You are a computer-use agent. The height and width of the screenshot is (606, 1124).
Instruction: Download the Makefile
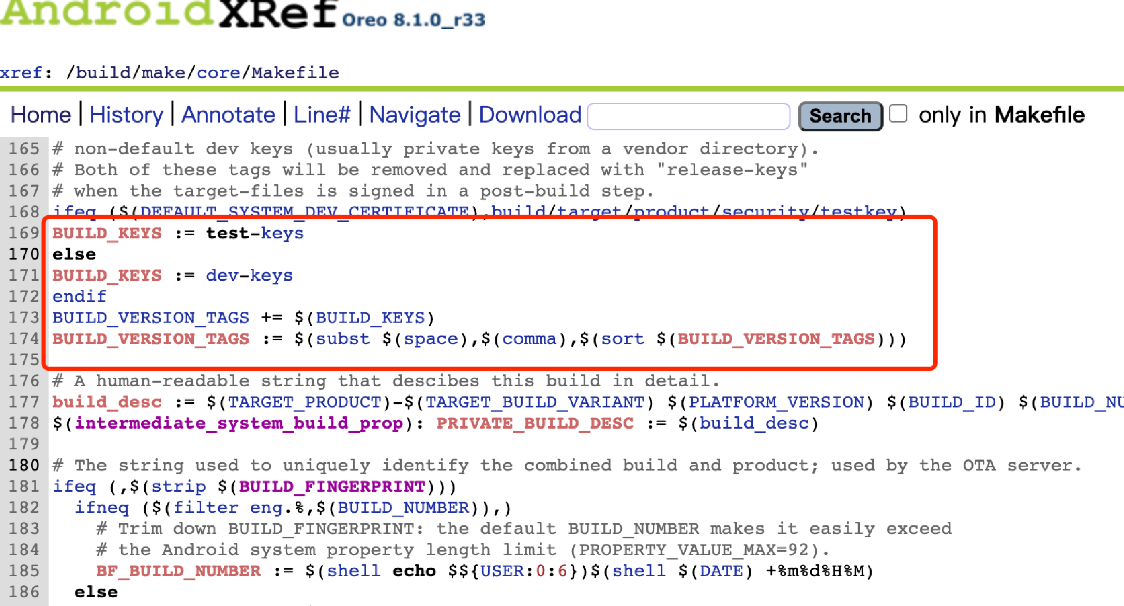[x=530, y=115]
